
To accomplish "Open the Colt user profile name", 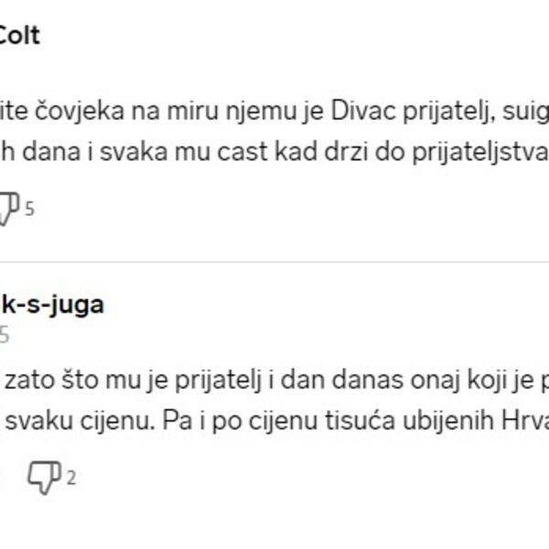I will tap(18, 37).
